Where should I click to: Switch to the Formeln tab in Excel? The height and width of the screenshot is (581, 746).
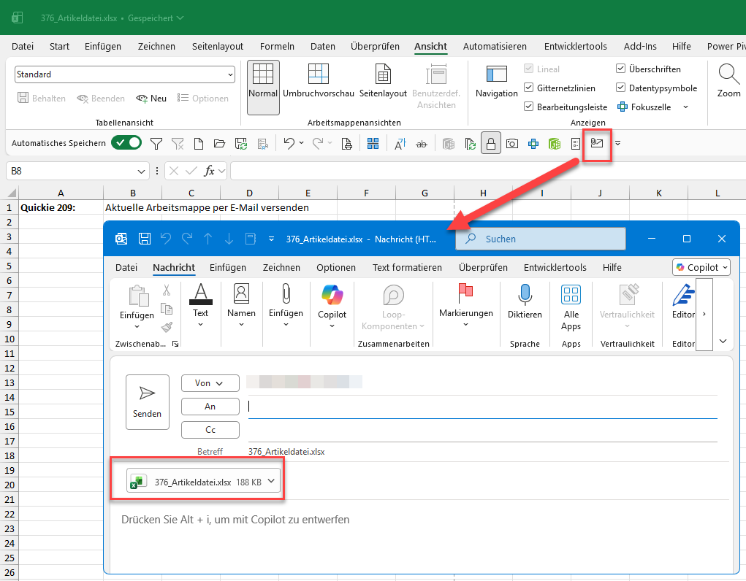(x=277, y=46)
